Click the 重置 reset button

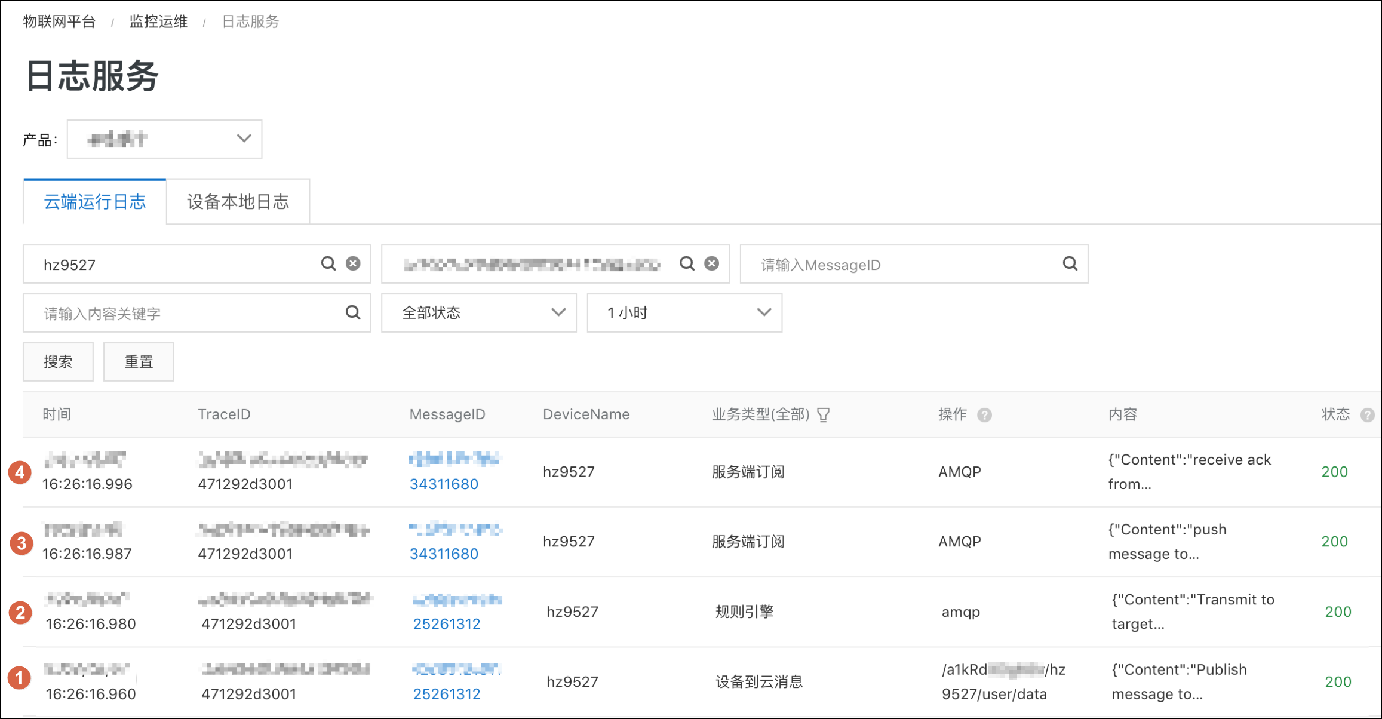[x=139, y=362]
